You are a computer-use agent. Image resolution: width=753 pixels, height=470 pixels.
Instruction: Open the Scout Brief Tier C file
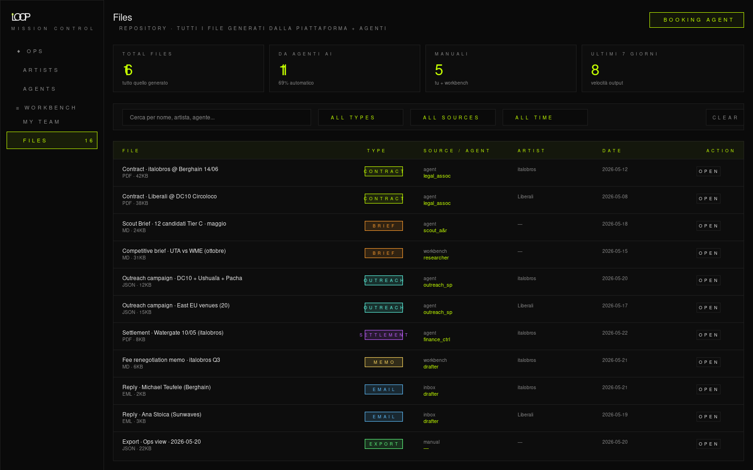click(708, 226)
